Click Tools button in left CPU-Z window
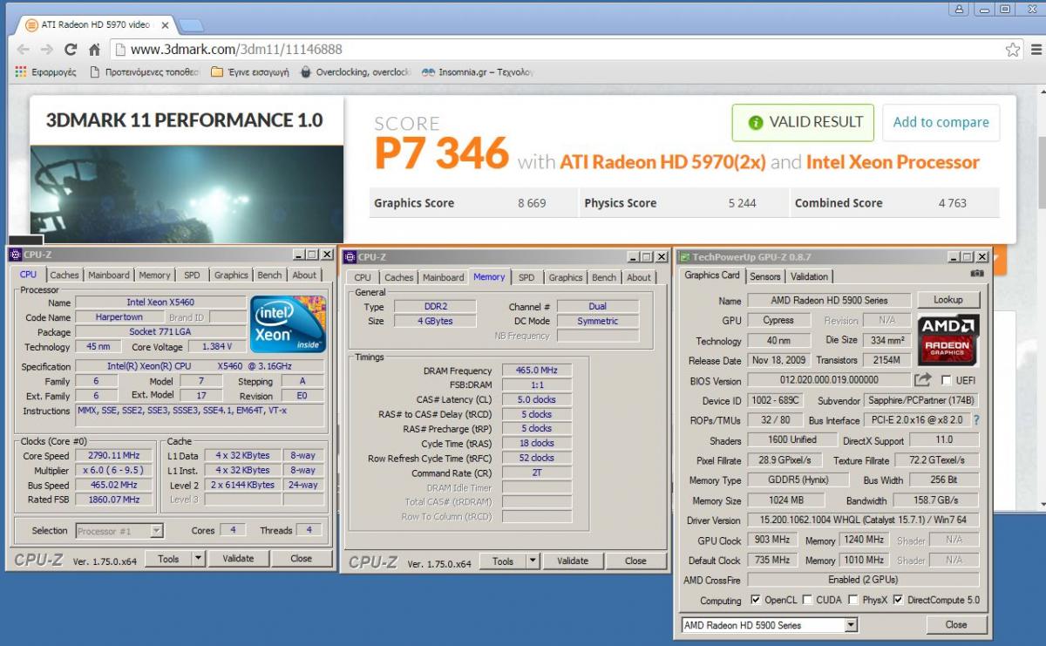 click(x=168, y=559)
